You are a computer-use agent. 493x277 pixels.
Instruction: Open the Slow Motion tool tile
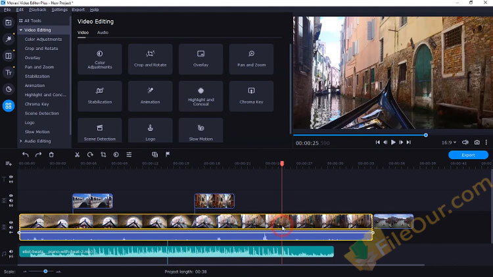(x=201, y=131)
